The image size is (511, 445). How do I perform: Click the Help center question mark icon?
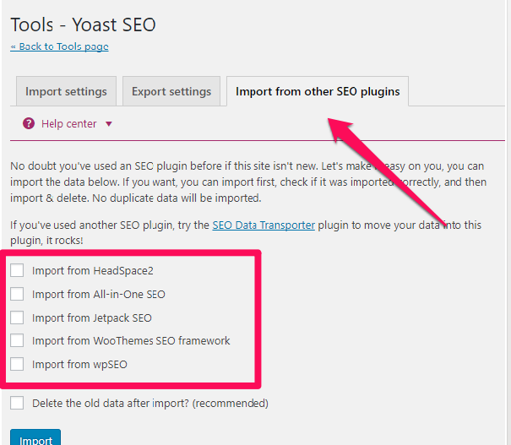coord(29,123)
